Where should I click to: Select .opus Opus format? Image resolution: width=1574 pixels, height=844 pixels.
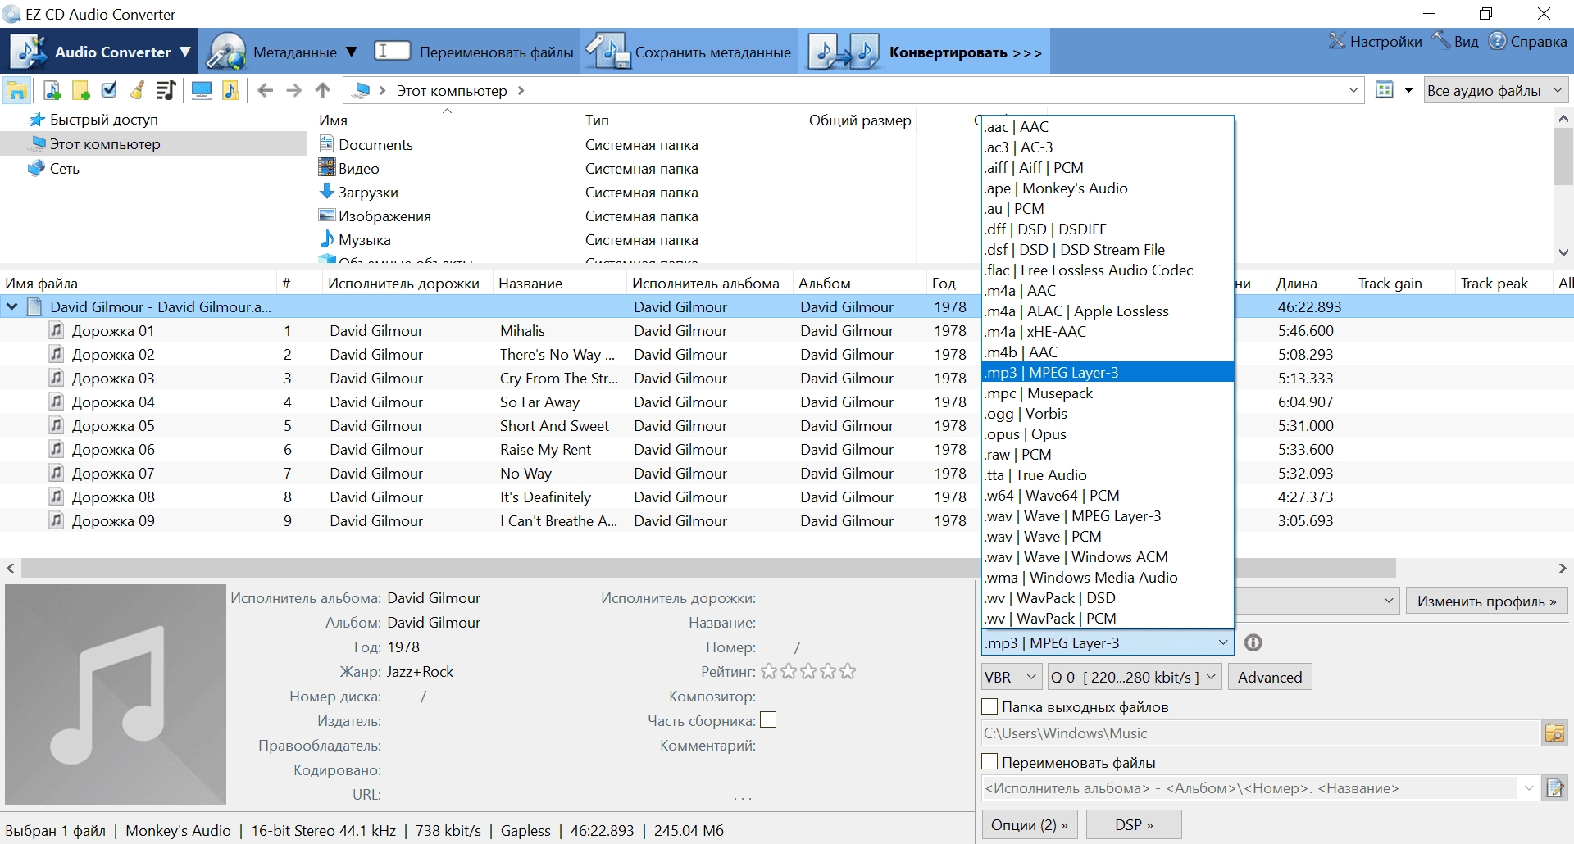[x=1108, y=434]
